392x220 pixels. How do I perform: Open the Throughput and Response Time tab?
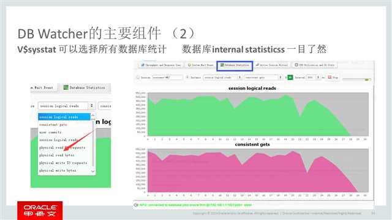tap(160, 65)
